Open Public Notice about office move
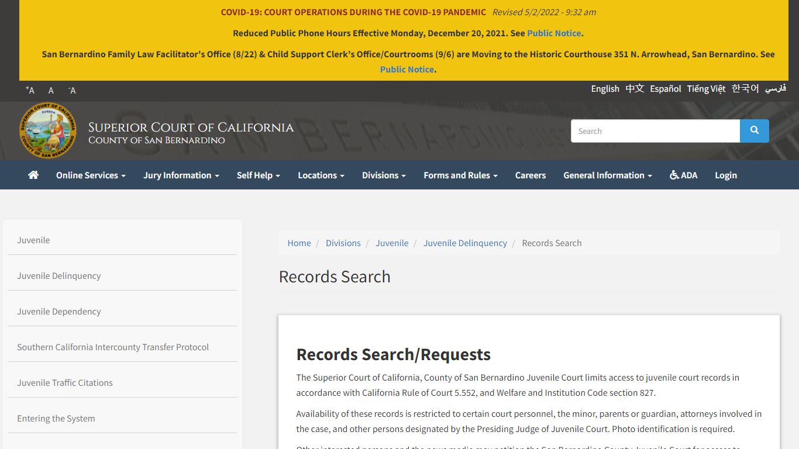 click(407, 70)
